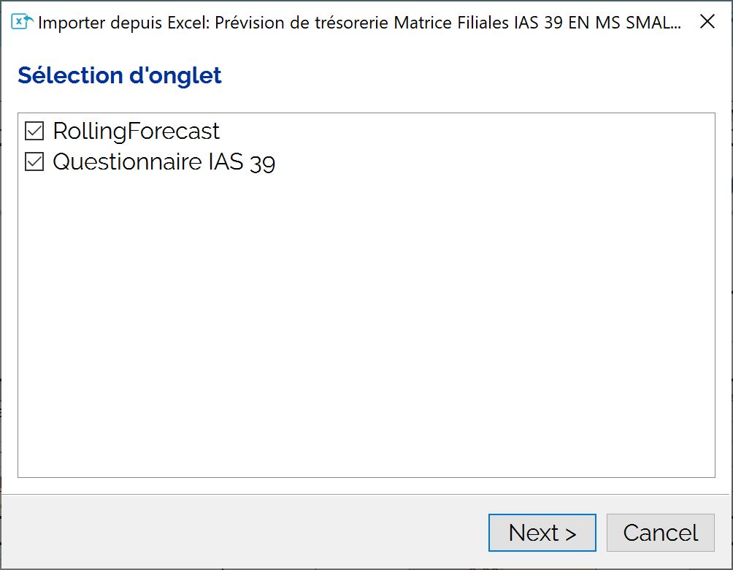Image resolution: width=733 pixels, height=570 pixels.
Task: Uncheck the RollingForecast checkbox
Action: click(x=34, y=131)
